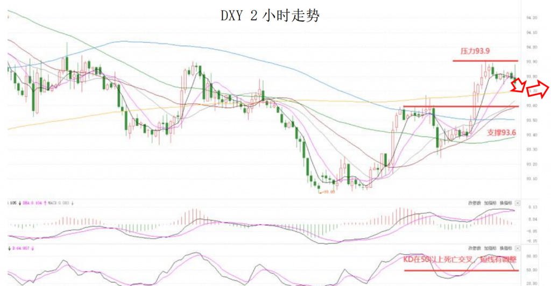Click the 93.90 price axis label
Image resolution: width=551 pixels, height=286 pixels.
click(532, 62)
